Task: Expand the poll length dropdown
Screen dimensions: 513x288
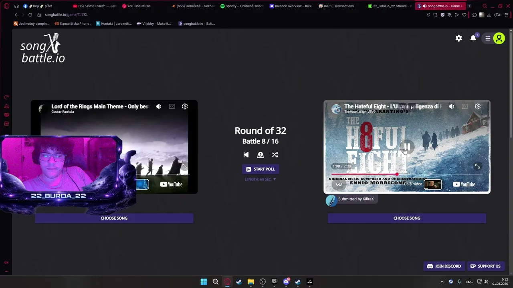Action: coord(261,179)
